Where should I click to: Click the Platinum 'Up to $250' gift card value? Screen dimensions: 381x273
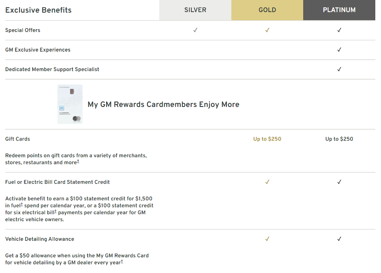pos(339,139)
